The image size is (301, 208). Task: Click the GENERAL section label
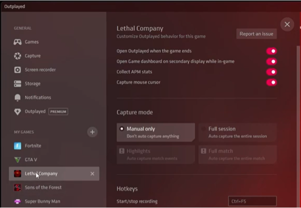(x=22, y=28)
